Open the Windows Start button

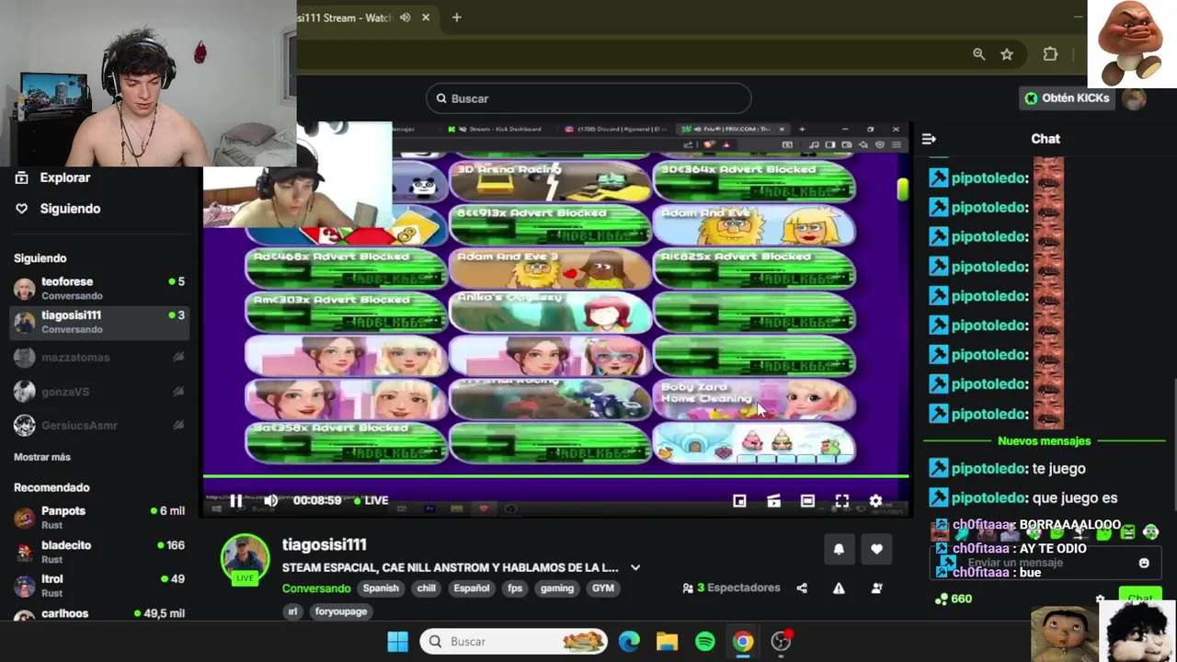[x=398, y=642]
